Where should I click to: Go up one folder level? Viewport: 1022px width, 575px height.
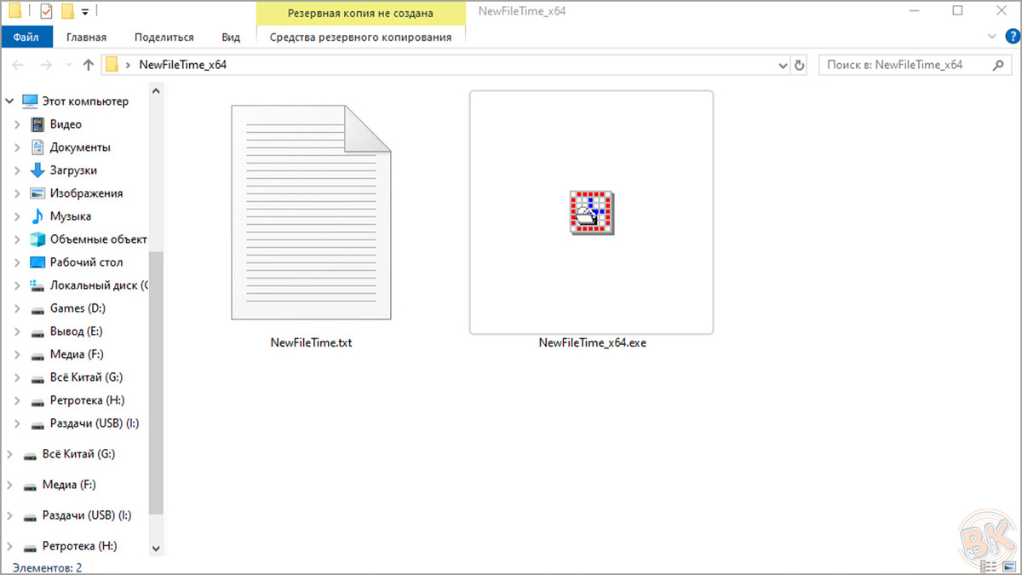[x=89, y=65]
